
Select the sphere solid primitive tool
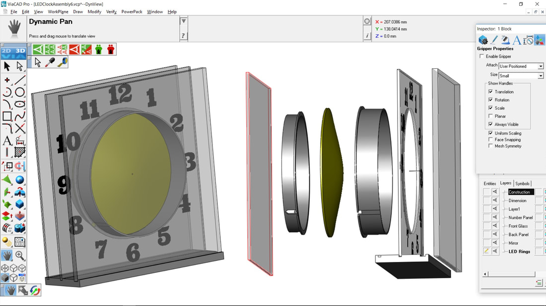pyautogui.click(x=20, y=180)
